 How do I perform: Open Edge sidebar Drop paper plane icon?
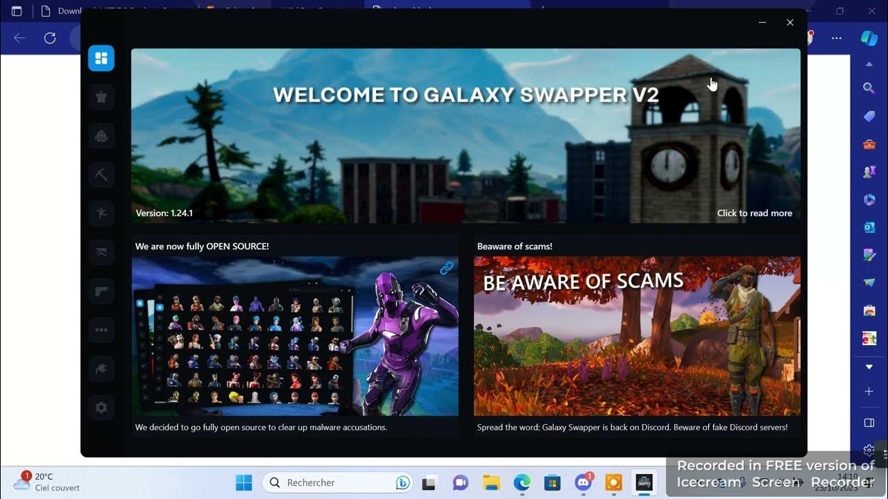pos(869,283)
